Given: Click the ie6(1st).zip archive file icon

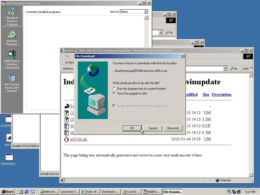Looking at the screenshot, I should pyautogui.click(x=67, y=139).
